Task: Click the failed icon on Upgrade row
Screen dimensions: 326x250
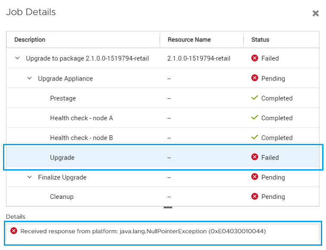Action: [255, 157]
